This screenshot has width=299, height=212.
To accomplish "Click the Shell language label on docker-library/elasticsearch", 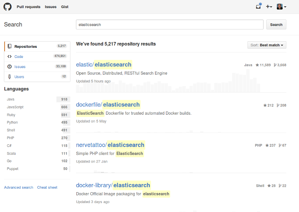I will [260, 186].
